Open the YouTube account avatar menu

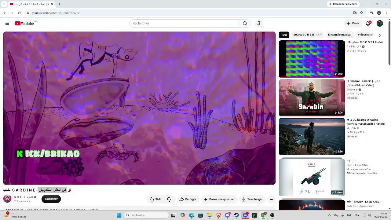click(380, 24)
